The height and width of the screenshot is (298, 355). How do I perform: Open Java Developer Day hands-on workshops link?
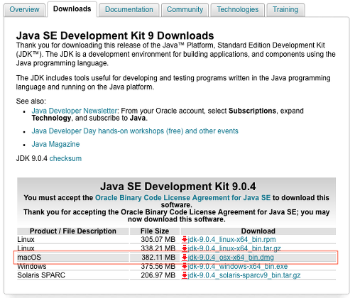click(x=135, y=131)
